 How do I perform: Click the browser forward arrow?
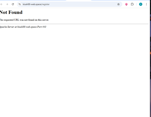point(7,4)
